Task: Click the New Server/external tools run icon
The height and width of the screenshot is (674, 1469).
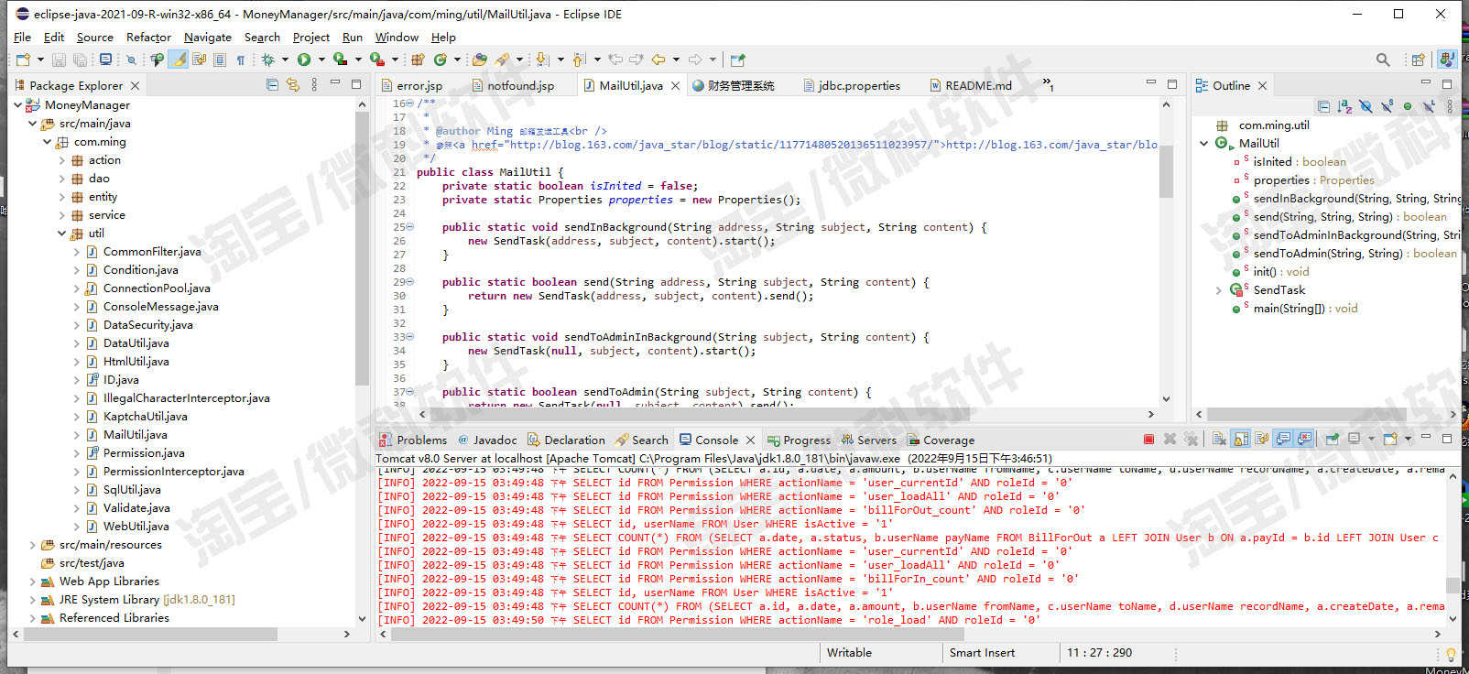Action: (x=376, y=60)
